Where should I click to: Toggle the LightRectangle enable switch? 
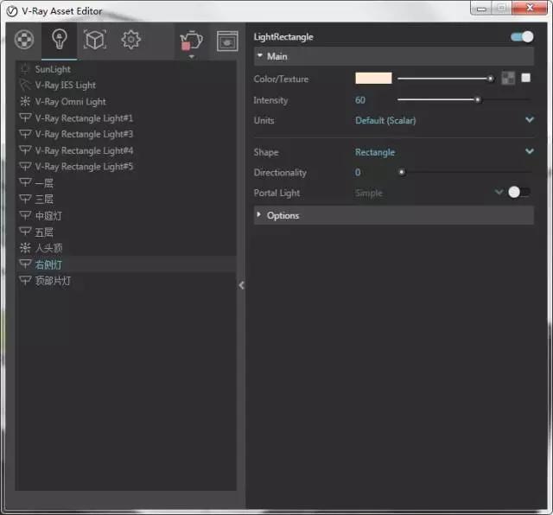(x=522, y=36)
